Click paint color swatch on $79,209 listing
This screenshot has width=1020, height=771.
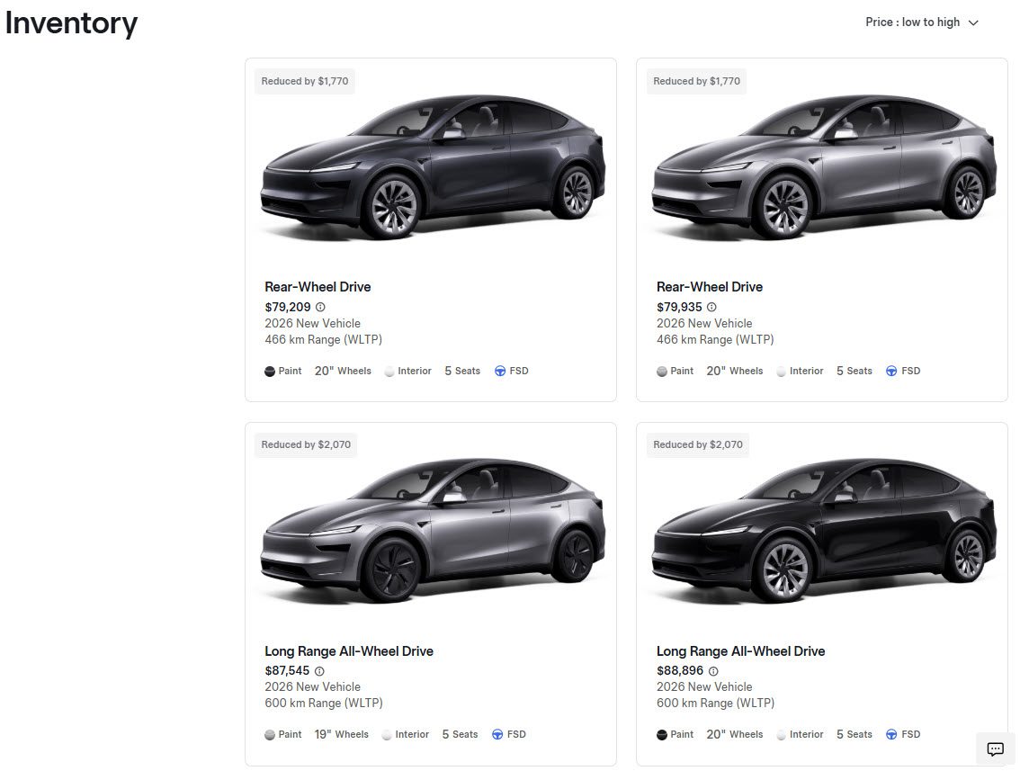pyautogui.click(x=270, y=371)
